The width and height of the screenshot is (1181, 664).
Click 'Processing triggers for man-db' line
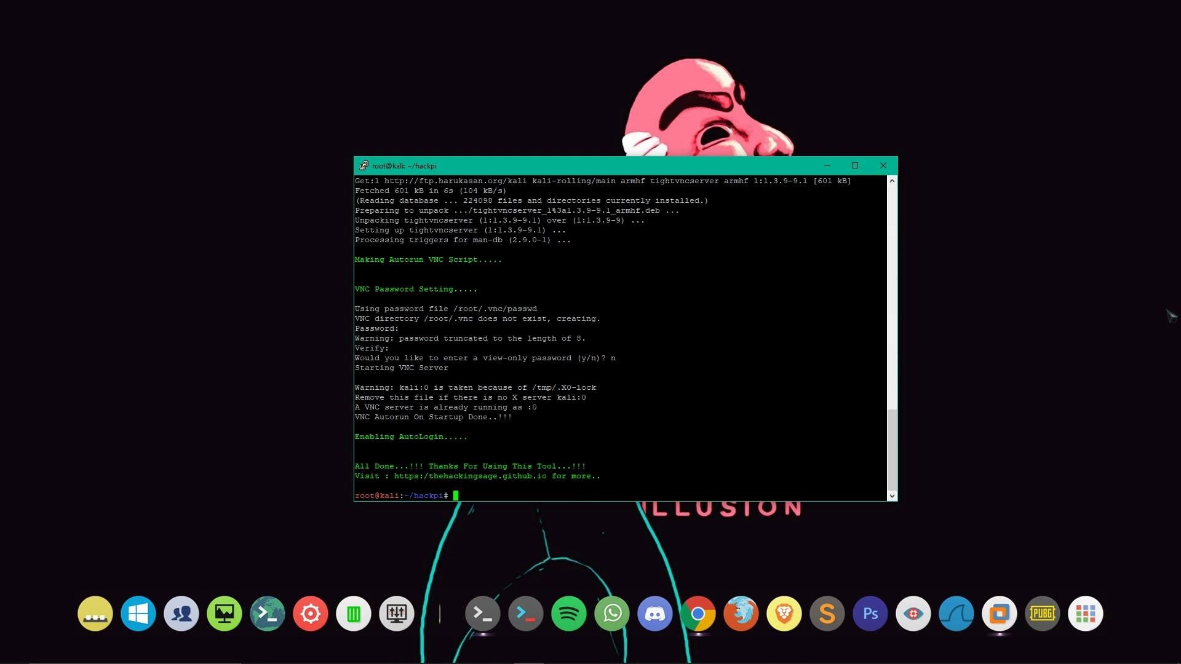463,240
